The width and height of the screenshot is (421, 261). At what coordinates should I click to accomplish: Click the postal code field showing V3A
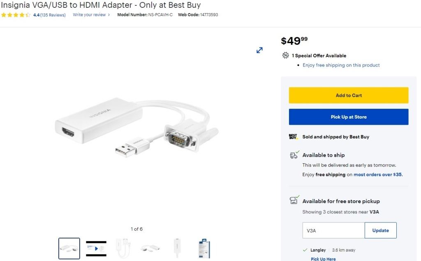click(x=333, y=231)
